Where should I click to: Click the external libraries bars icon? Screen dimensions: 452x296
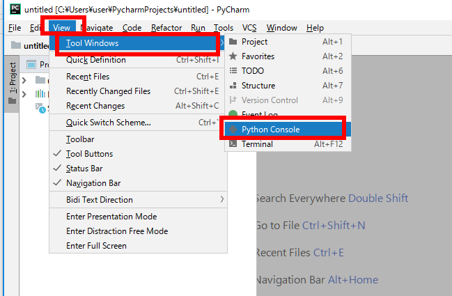tap(40, 93)
